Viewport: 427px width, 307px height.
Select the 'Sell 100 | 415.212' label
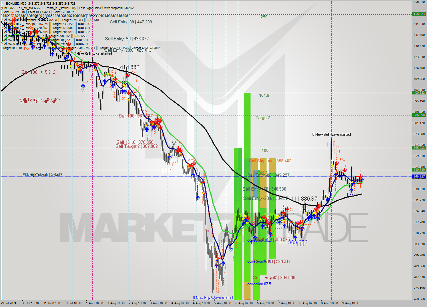pos(38,72)
